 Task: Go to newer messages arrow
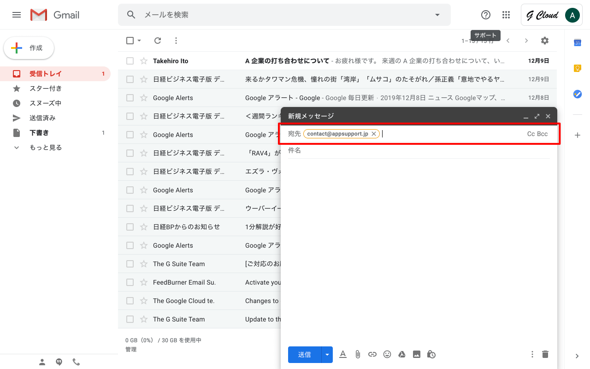coord(508,41)
